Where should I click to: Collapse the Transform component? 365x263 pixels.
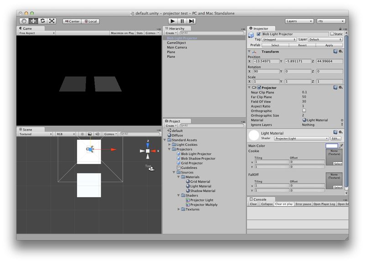[x=249, y=52]
